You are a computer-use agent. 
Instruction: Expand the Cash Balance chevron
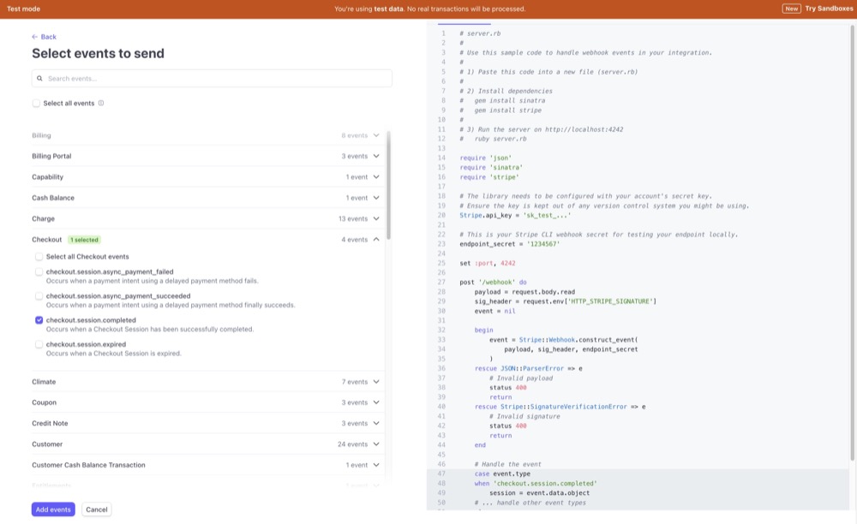[x=376, y=198]
